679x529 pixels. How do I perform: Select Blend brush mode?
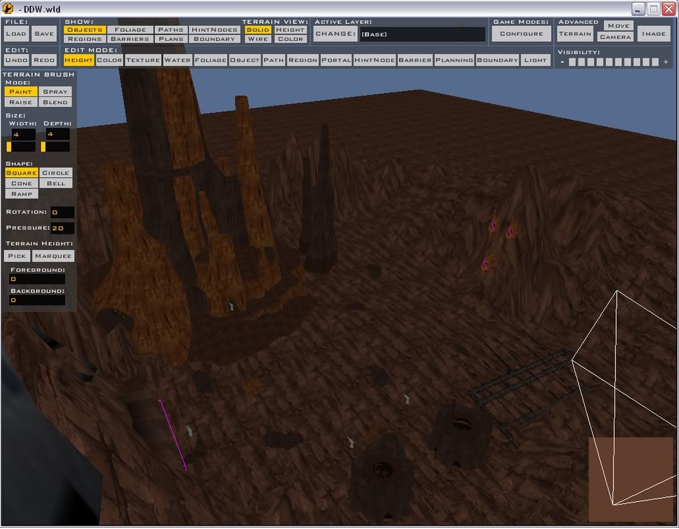coord(56,102)
